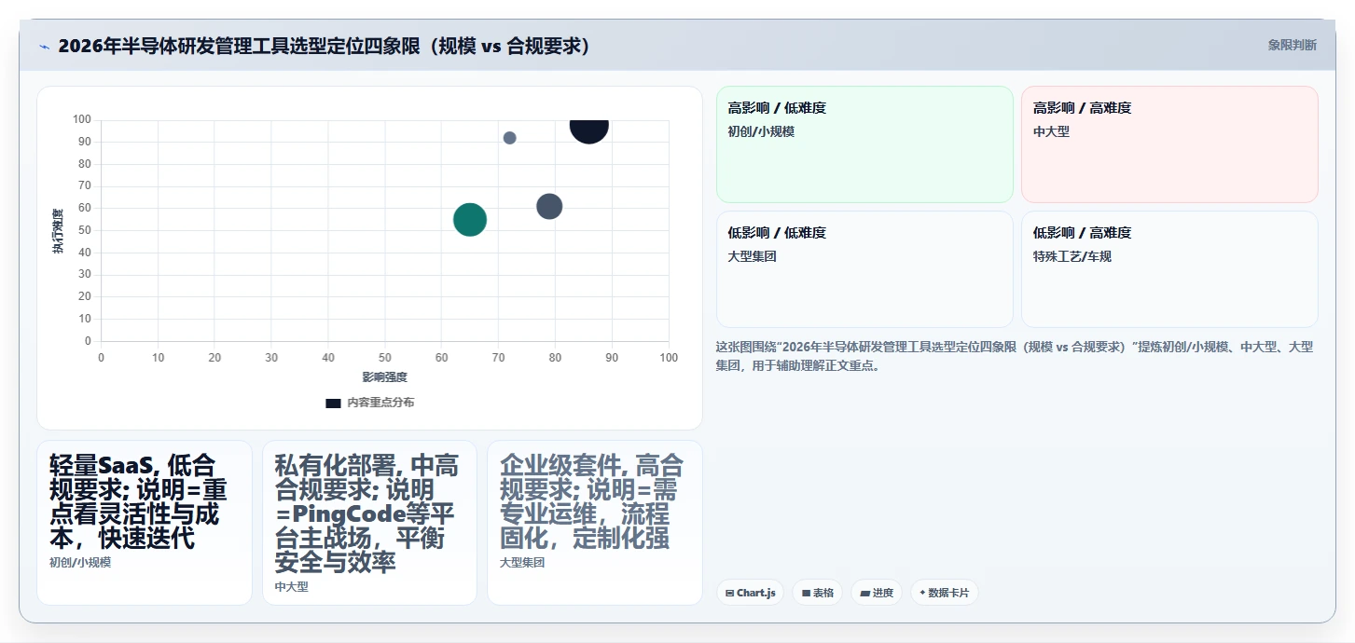
Task: Click 初创/小规模 caption under 轻量SaaS card
Action: click(x=80, y=563)
